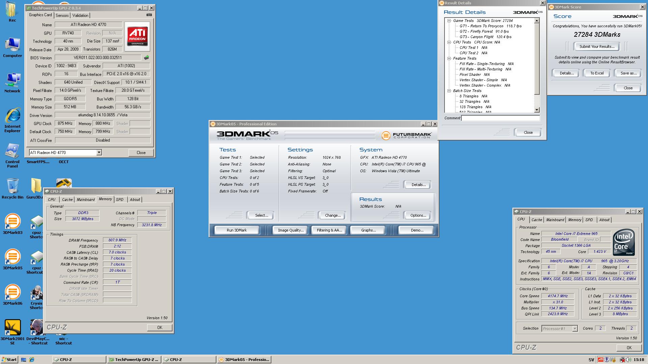Select the 3DMark05 desktop shortcut
The height and width of the screenshot is (364, 648).
[x=12, y=259]
